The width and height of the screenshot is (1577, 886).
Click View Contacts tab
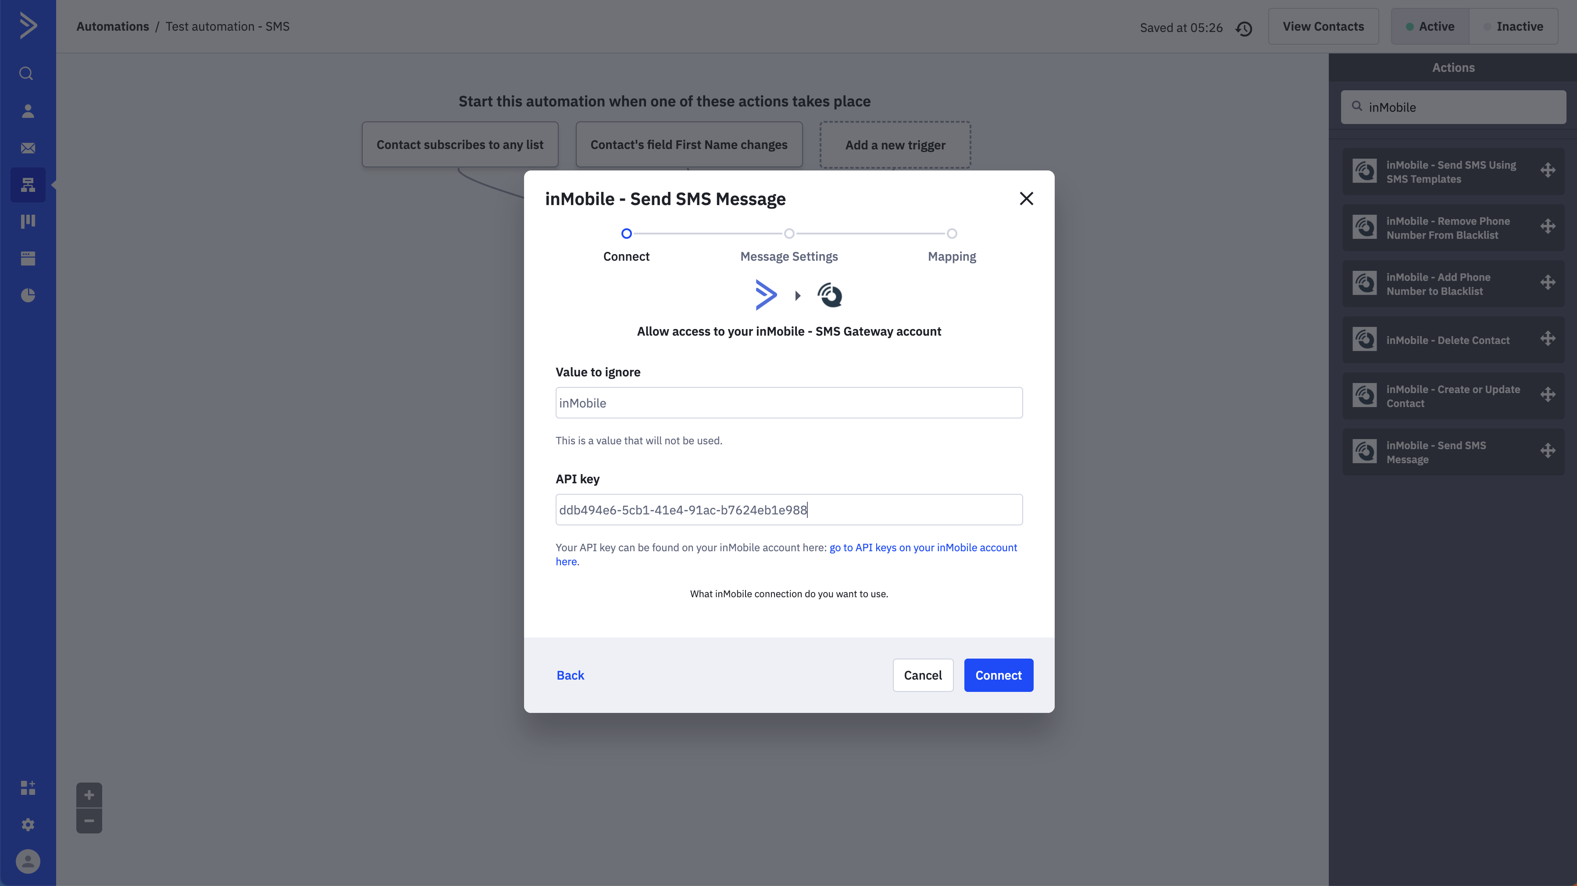point(1324,26)
